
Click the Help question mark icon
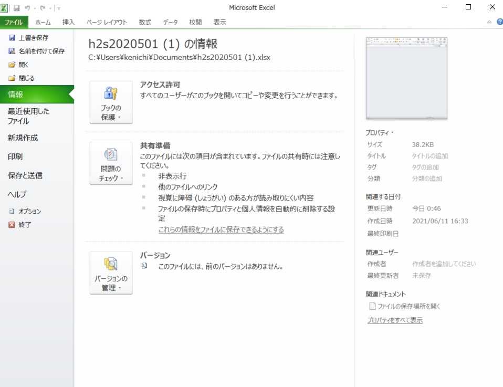click(499, 22)
